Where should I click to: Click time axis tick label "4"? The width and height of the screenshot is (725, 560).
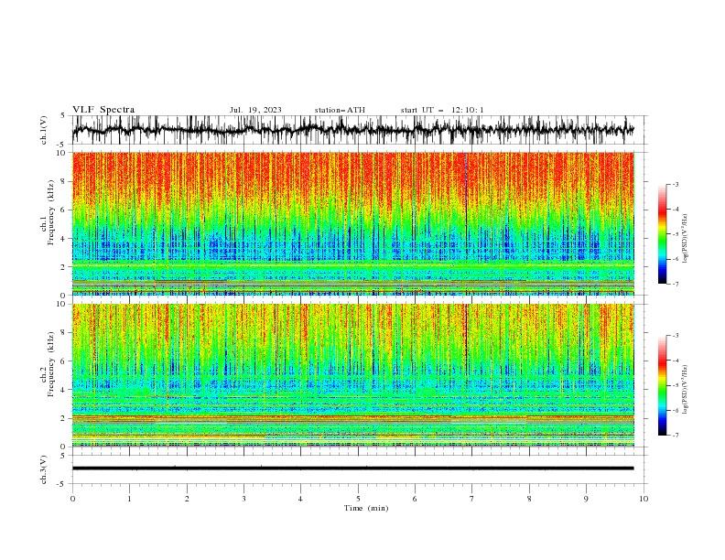pos(300,499)
